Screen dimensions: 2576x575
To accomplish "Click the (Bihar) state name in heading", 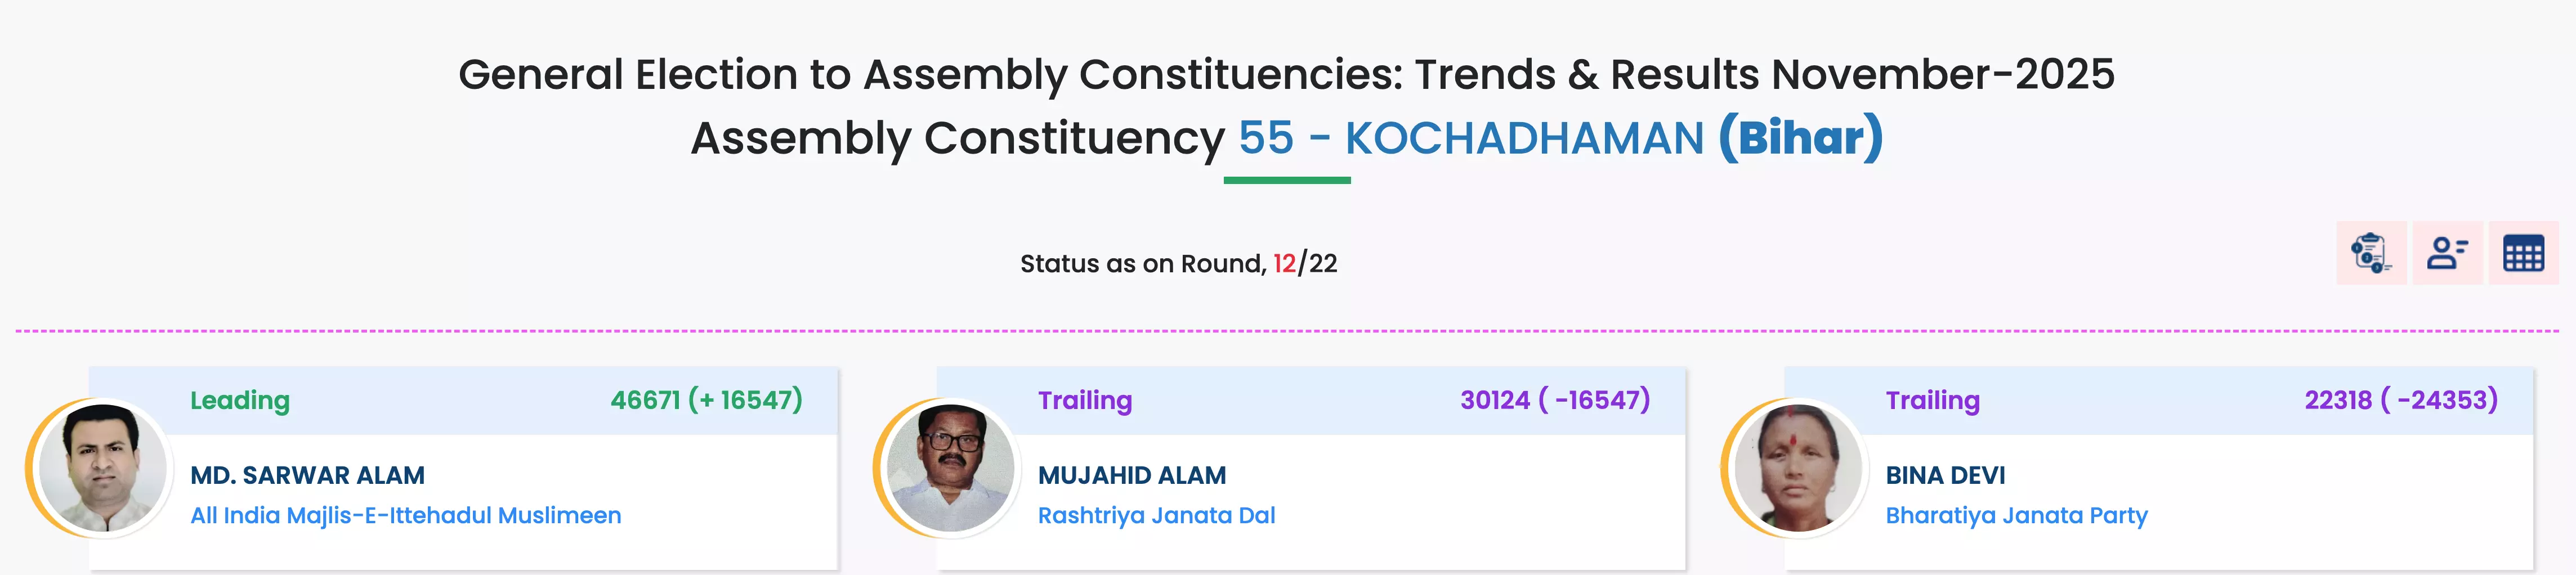I will 1800,138.
